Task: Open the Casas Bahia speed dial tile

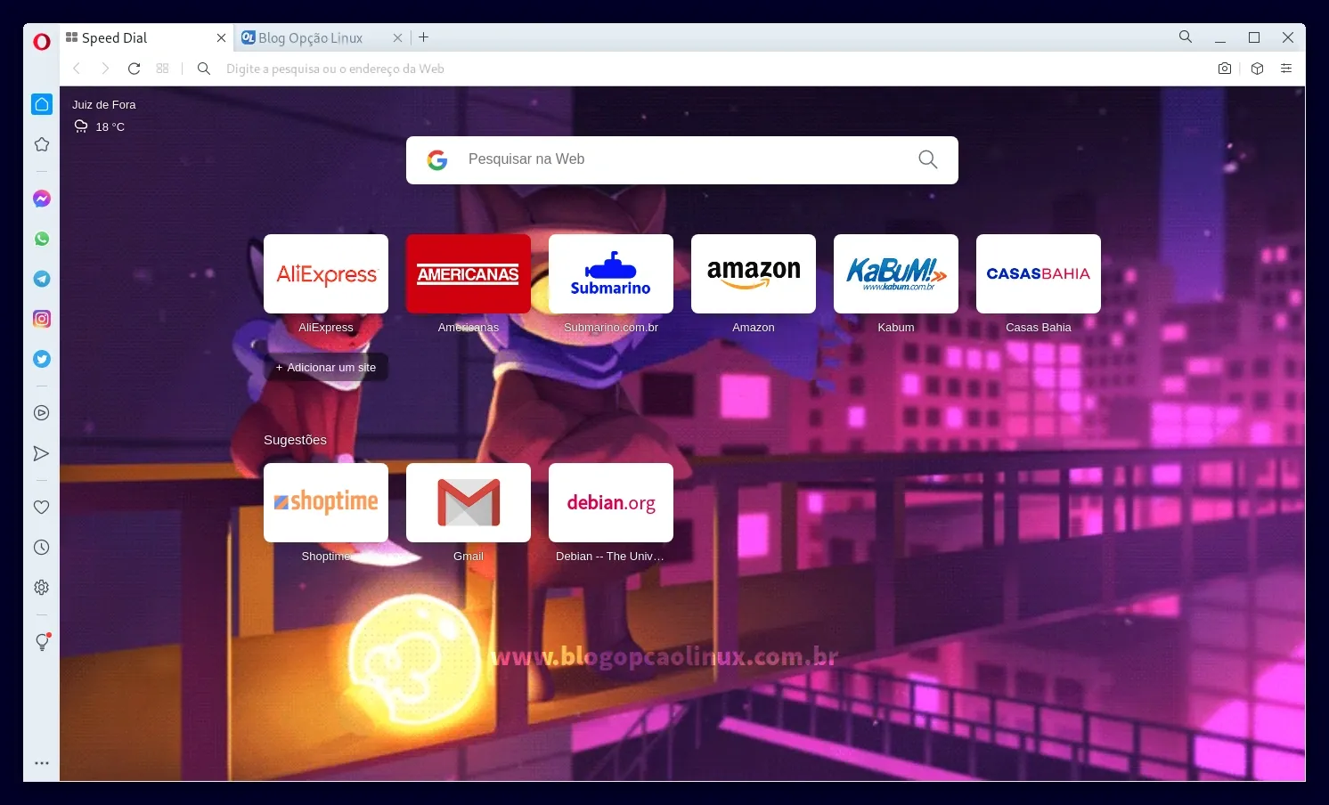Action: coord(1039,274)
